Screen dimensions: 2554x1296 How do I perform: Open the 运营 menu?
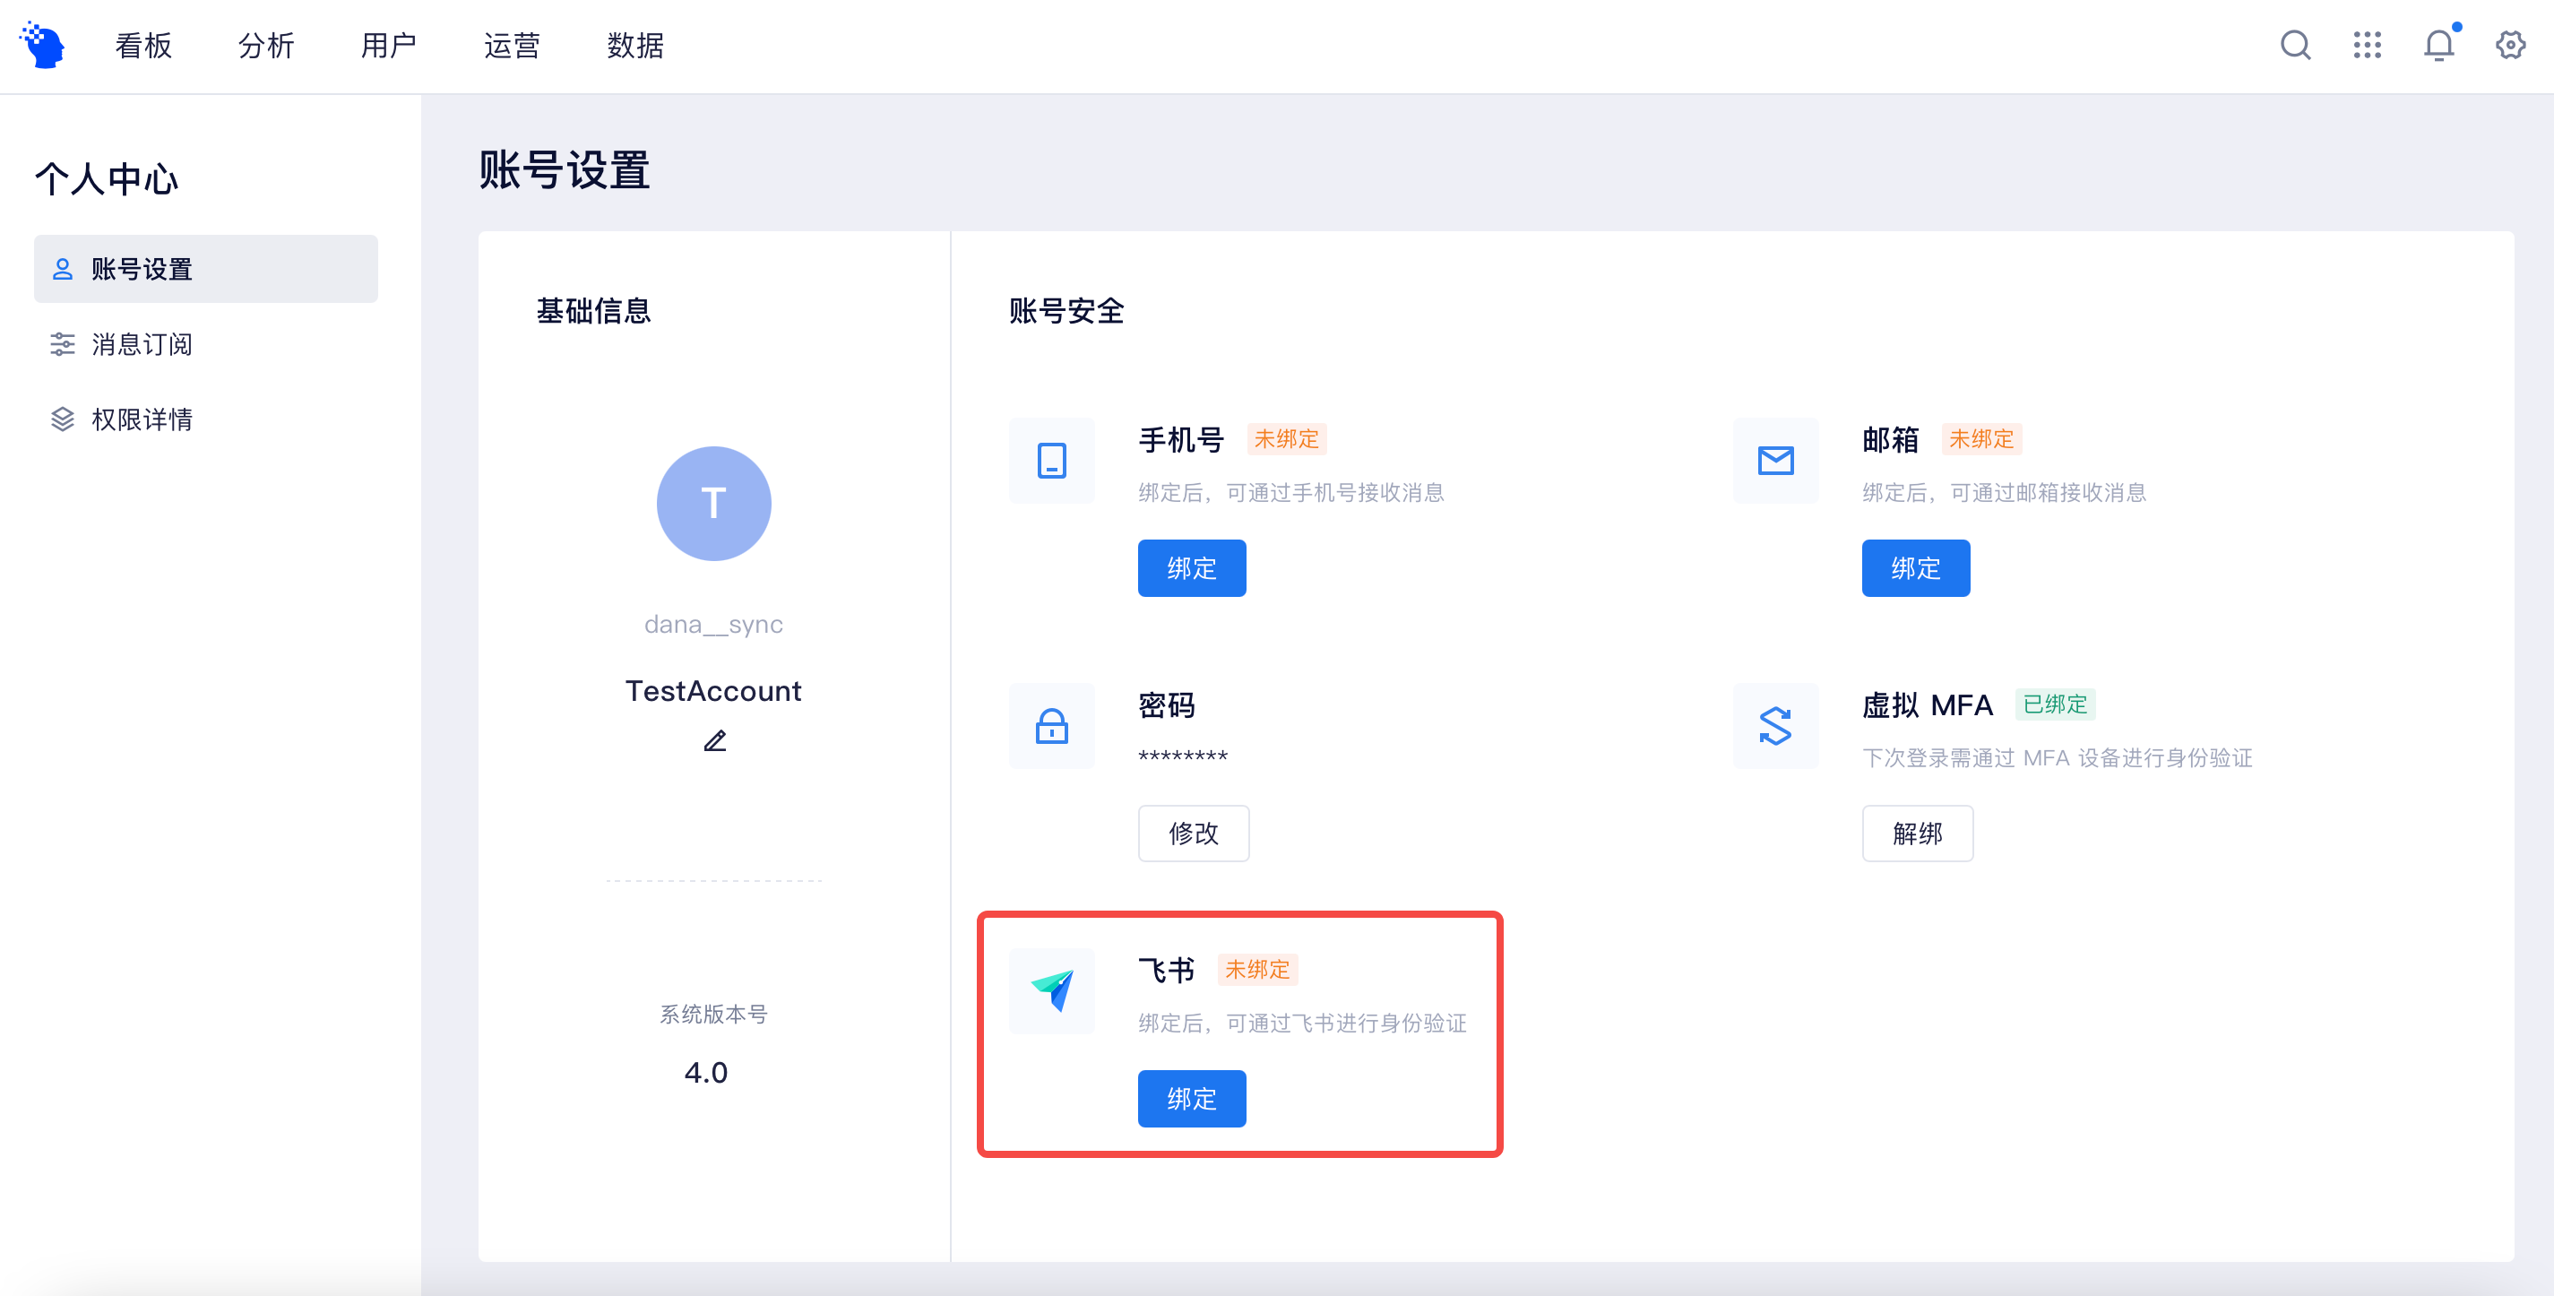point(512,46)
